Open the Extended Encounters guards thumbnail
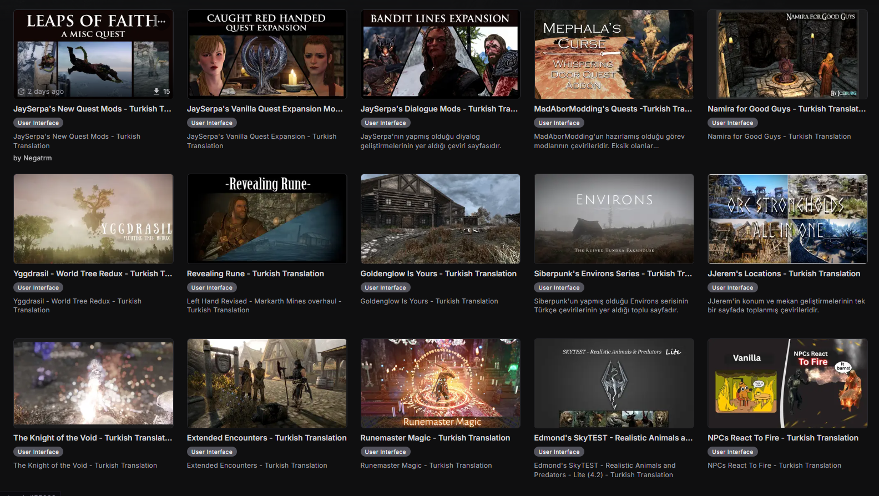This screenshot has height=496, width=879. tap(267, 383)
